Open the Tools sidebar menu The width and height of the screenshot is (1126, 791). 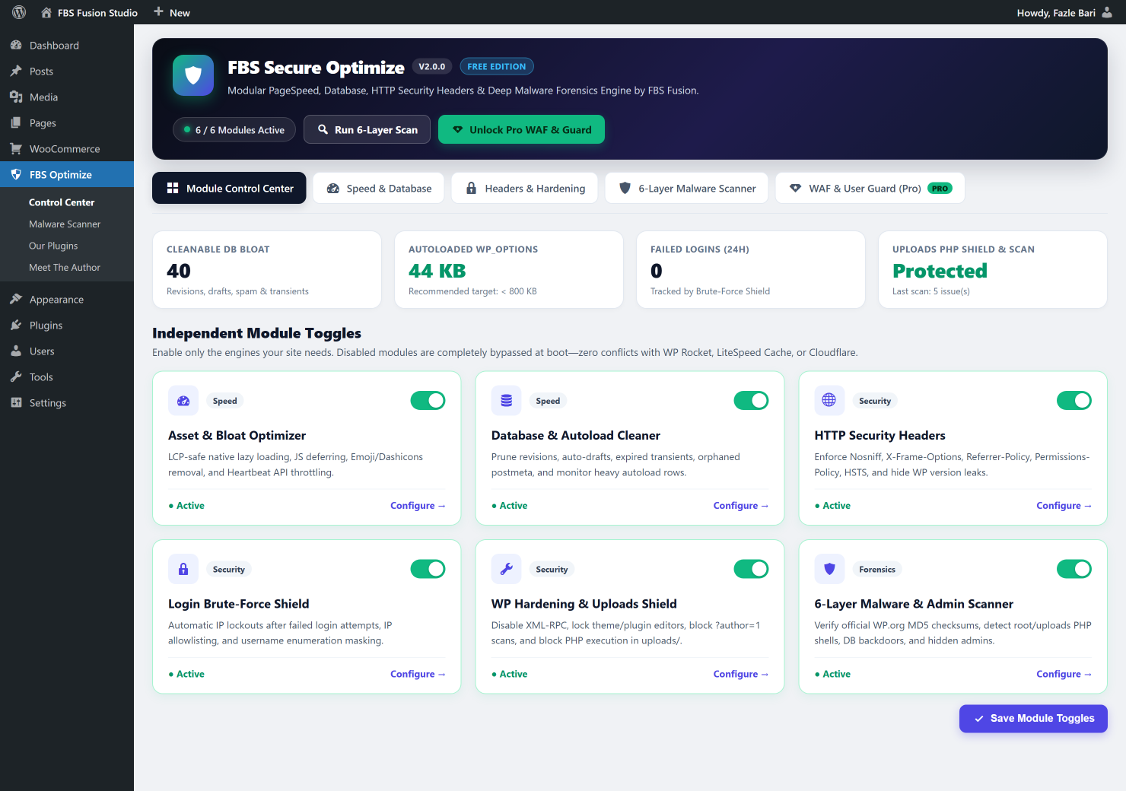[67, 377]
